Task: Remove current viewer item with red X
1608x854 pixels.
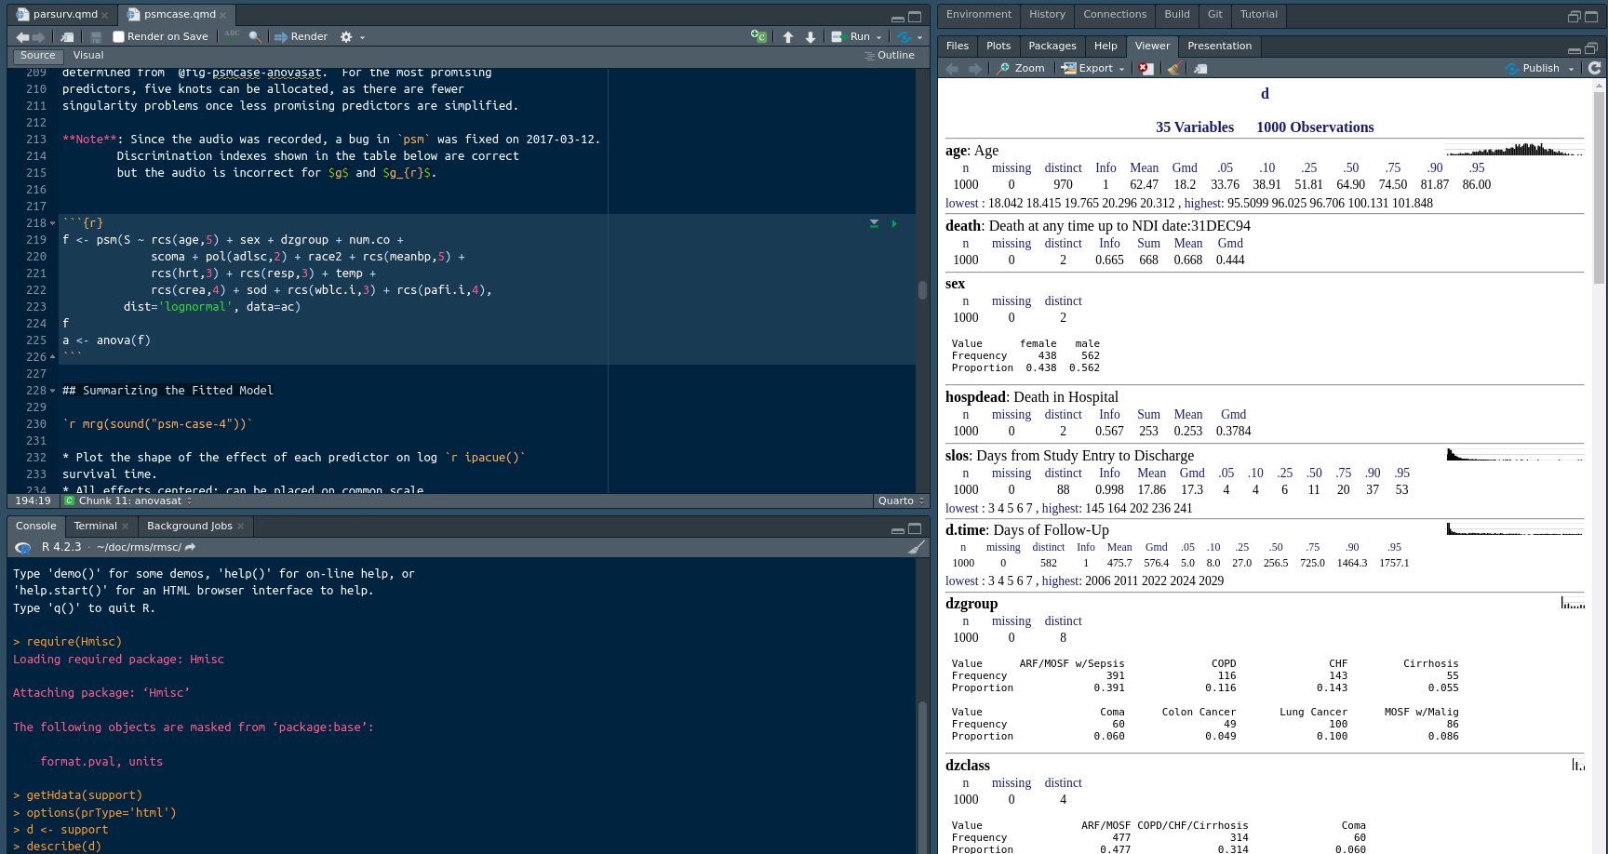Action: (1146, 69)
